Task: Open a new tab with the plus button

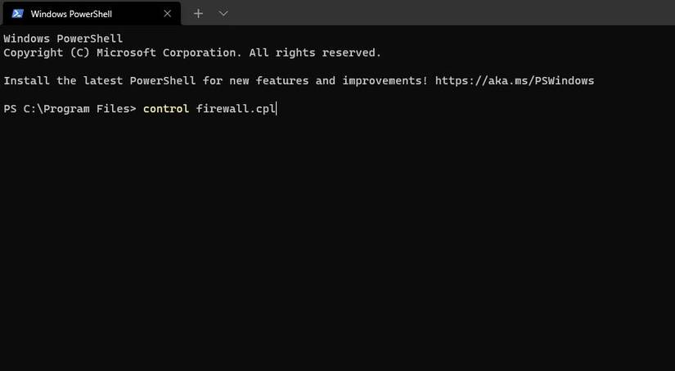Action: (x=198, y=14)
